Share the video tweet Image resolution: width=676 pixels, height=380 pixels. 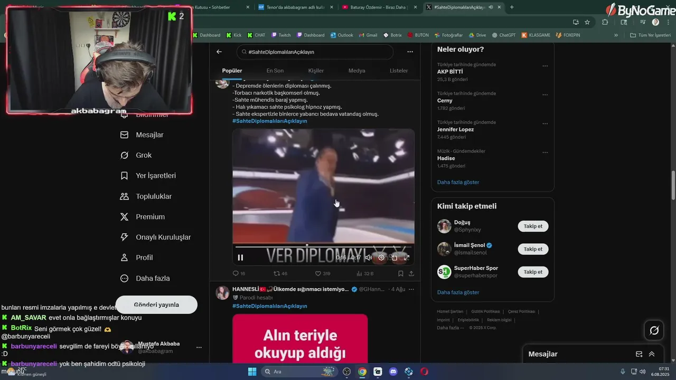tap(411, 273)
